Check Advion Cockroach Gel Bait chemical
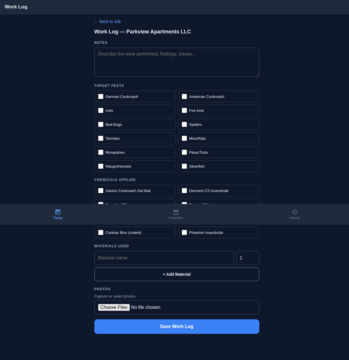Screen dimensions: 349x360 pyautogui.click(x=101, y=190)
